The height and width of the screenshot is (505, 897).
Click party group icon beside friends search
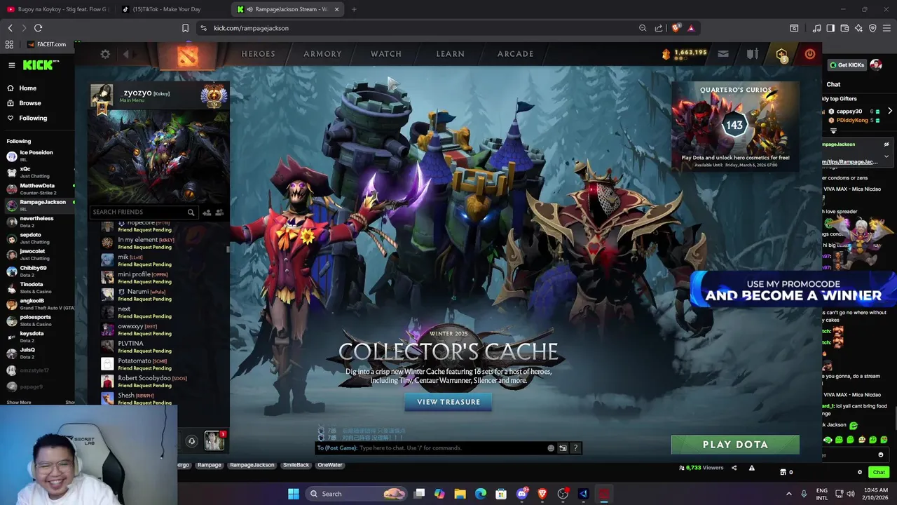[x=219, y=212]
